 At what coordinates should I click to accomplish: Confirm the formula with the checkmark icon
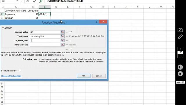pyautogui.click(x=35, y=1)
